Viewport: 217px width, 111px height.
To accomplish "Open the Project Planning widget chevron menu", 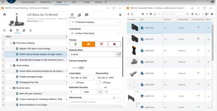I will [120, 8].
